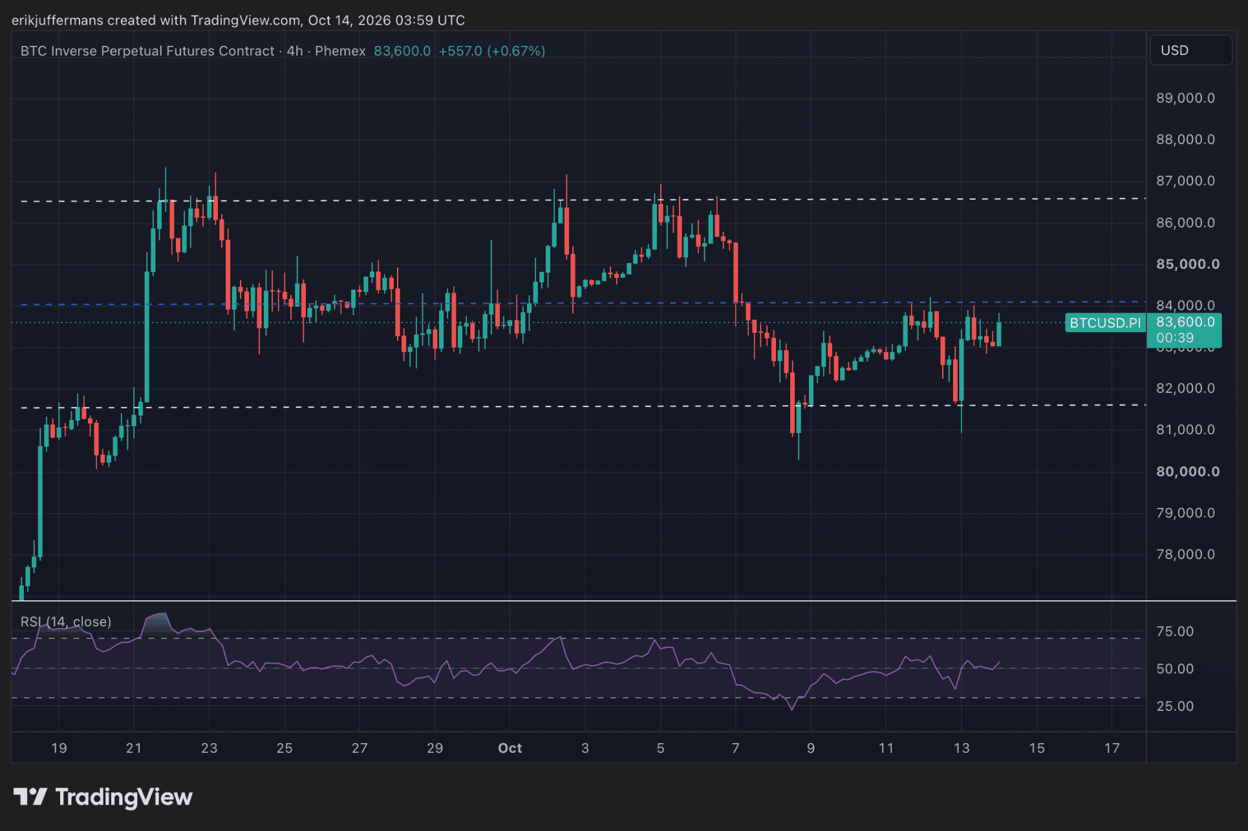Click the RSI (14, close) indicator label
This screenshot has width=1248, height=831.
66,622
